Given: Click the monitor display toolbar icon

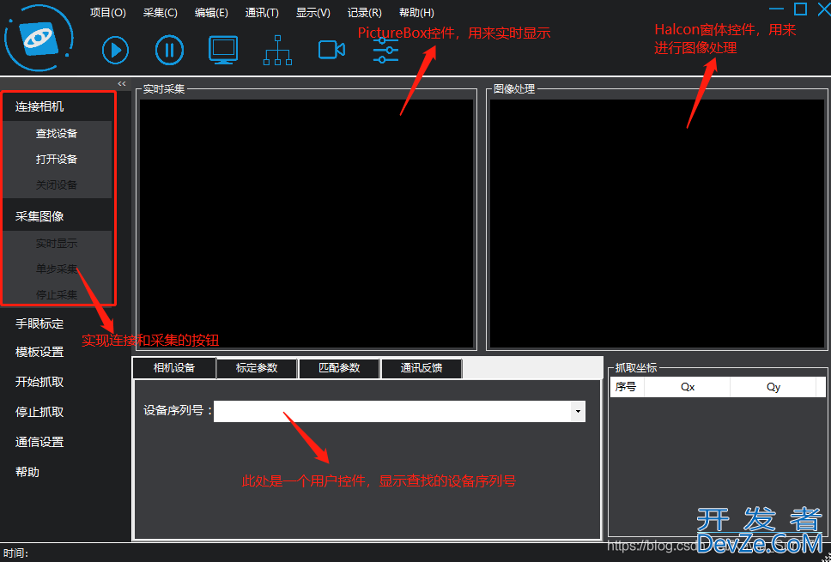Looking at the screenshot, I should click(223, 50).
